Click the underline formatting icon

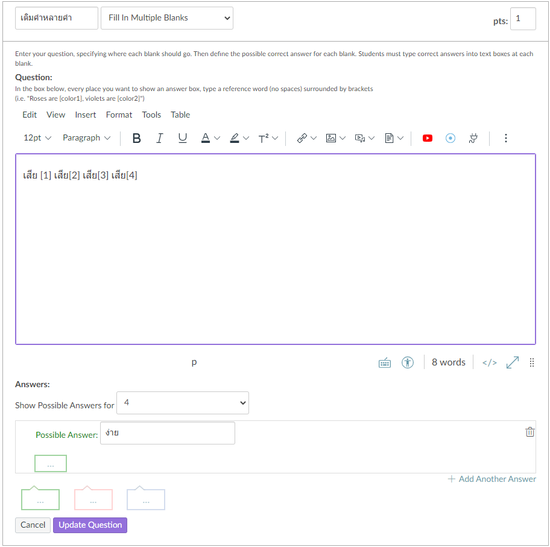click(x=182, y=138)
